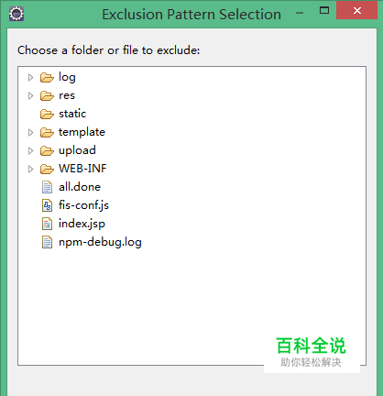This screenshot has height=396, width=383.
Task: Expand the log folder arrow
Action: click(30, 78)
